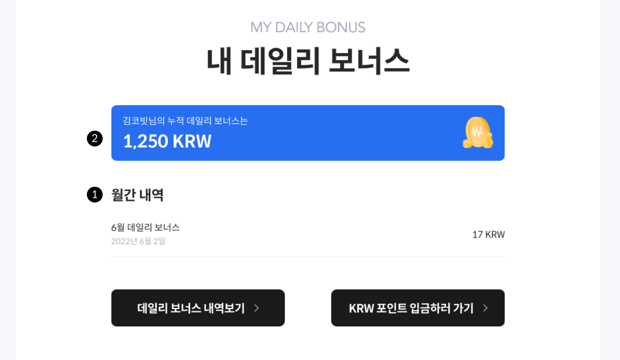The height and width of the screenshot is (360, 620).
Task: Open the 6월 데일리 보너스 entry
Action: click(308, 234)
